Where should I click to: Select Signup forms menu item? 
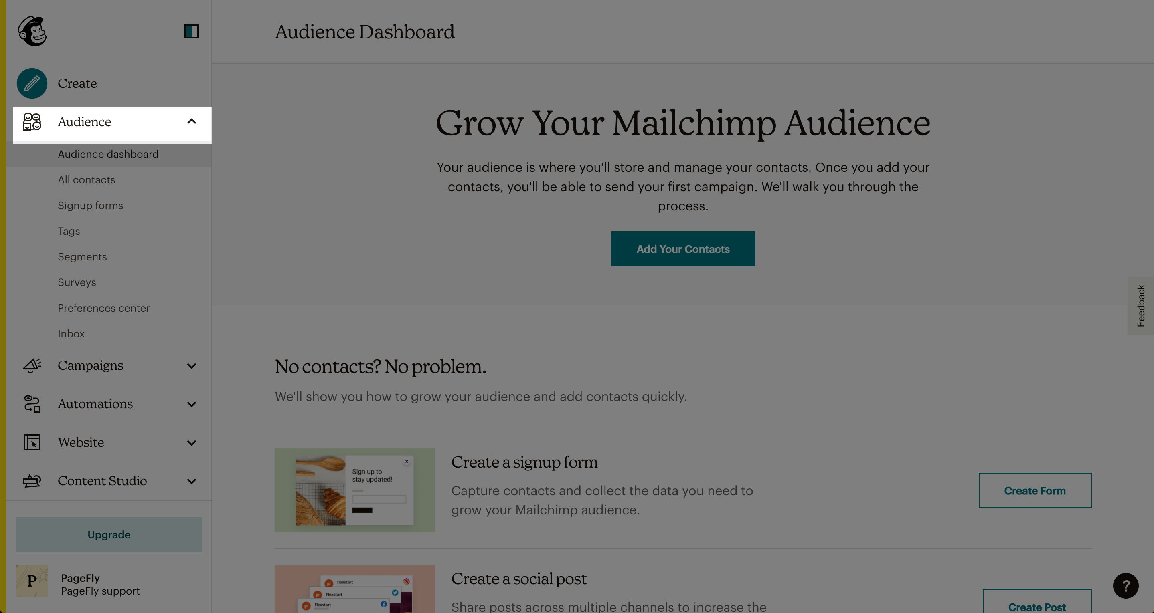pyautogui.click(x=90, y=205)
